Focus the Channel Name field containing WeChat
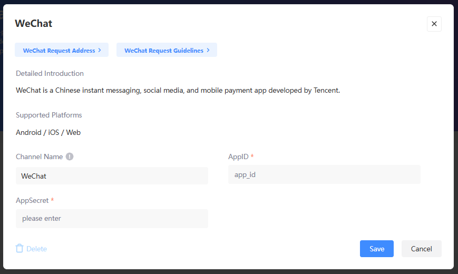Viewport: 458px width, 274px height. [x=112, y=176]
